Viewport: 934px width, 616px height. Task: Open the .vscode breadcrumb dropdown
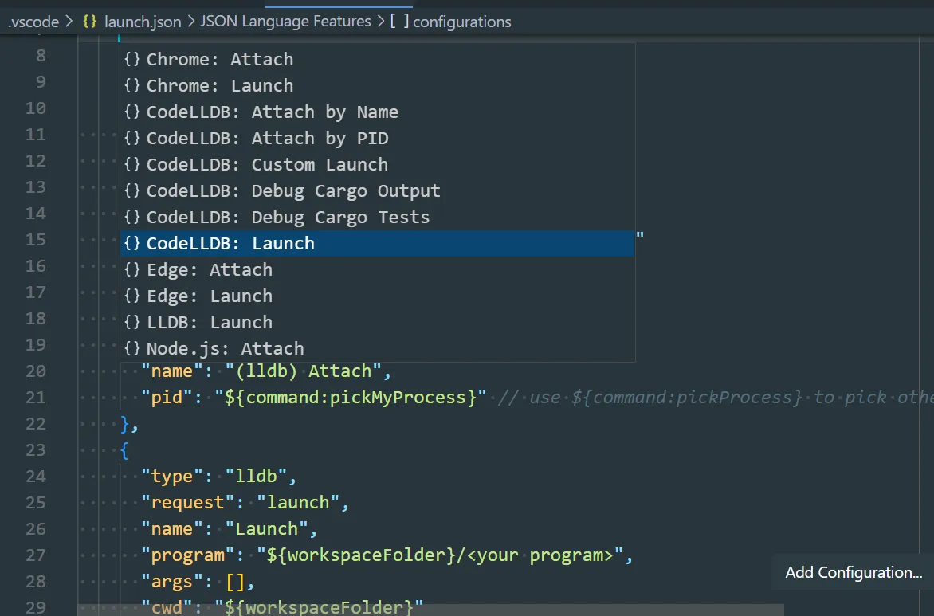[32, 22]
